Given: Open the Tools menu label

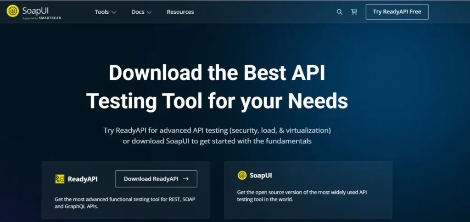Looking at the screenshot, I should 101,12.
